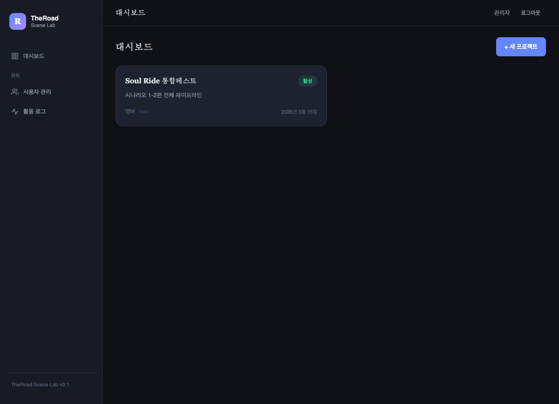
Task: Click the 시나리오 1-2편 전체 파이프라인 description
Action: click(x=164, y=95)
